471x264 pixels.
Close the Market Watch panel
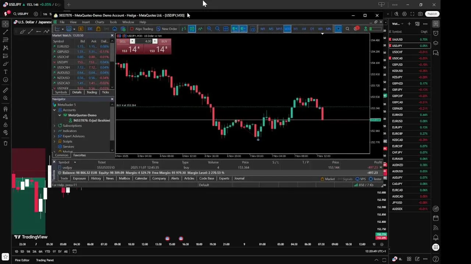[112, 36]
